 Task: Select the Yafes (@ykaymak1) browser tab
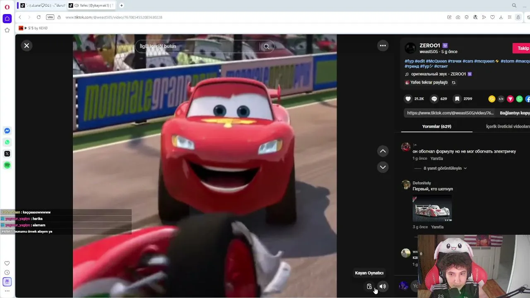coord(92,5)
